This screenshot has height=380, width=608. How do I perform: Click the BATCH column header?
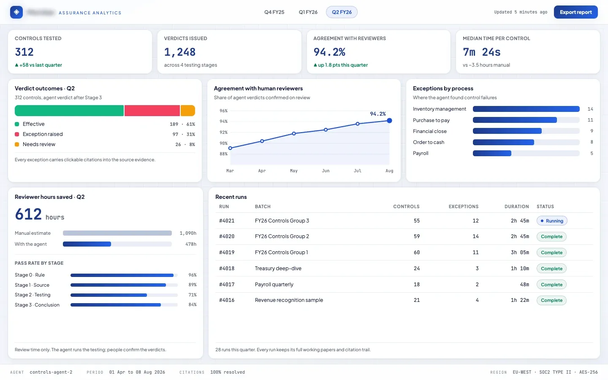point(263,206)
